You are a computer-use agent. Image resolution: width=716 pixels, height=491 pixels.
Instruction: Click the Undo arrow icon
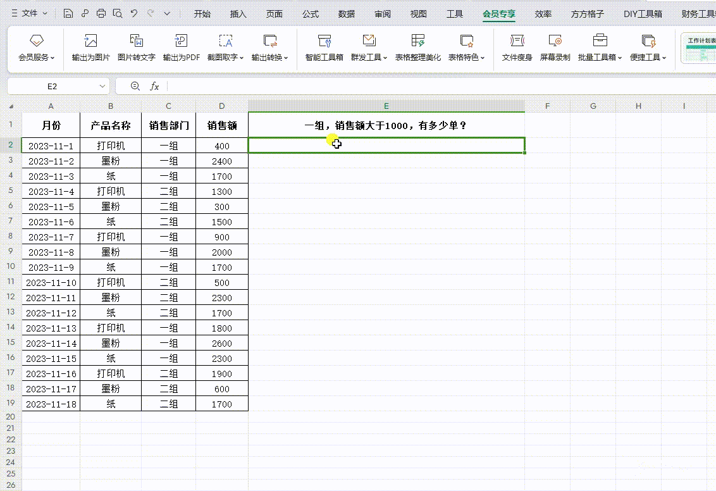[134, 14]
